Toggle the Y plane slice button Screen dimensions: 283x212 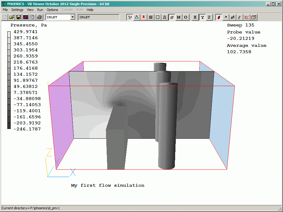click(x=202, y=17)
